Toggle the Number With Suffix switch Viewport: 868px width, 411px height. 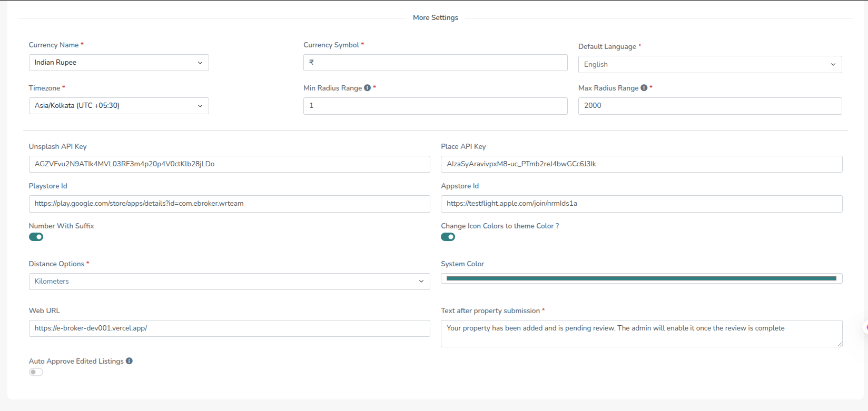[x=36, y=237]
